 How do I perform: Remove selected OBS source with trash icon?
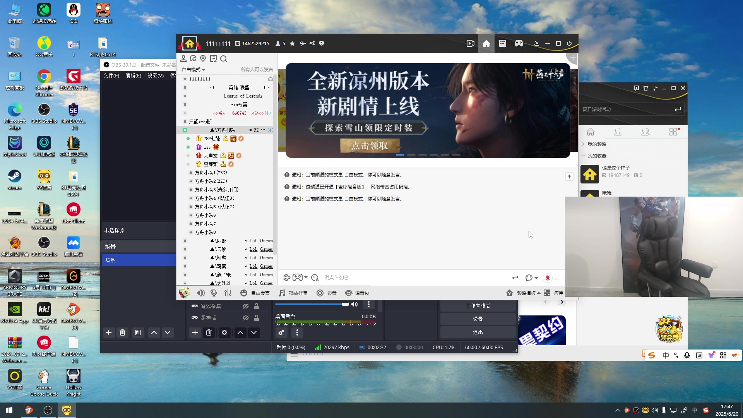[209, 332]
